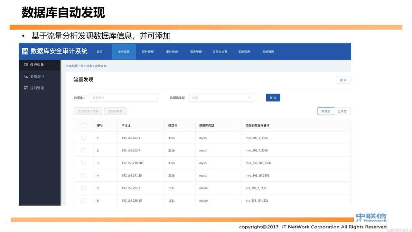Click the ora_238_15_1521 database name
Screen dimensions: 412x232
click(x=257, y=201)
